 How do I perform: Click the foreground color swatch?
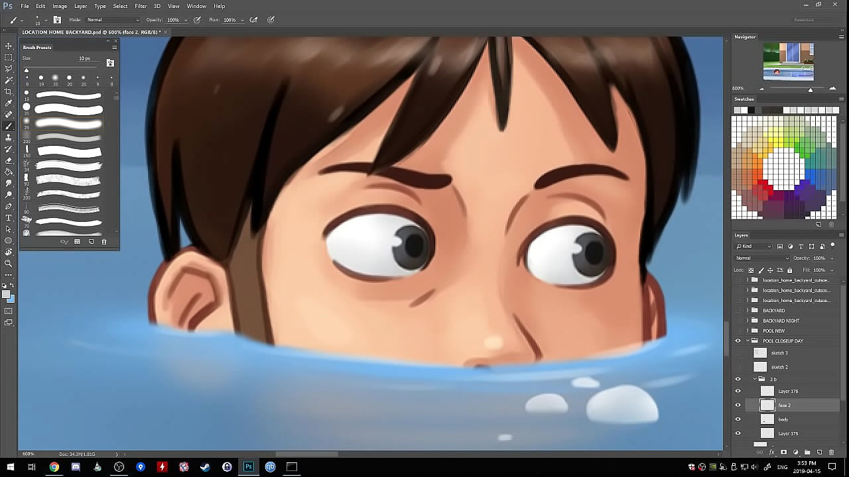coord(6,294)
